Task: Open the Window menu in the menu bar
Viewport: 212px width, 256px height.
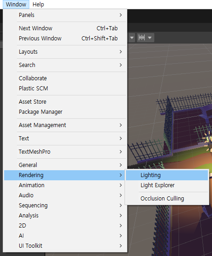Action: coord(16,5)
